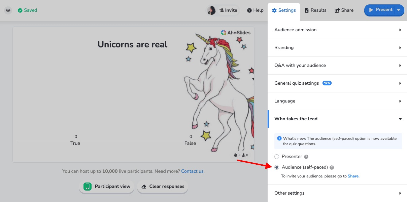Image resolution: width=407 pixels, height=202 pixels.
Task: Select the Audience (self-paced) radio option
Action: pos(277,167)
